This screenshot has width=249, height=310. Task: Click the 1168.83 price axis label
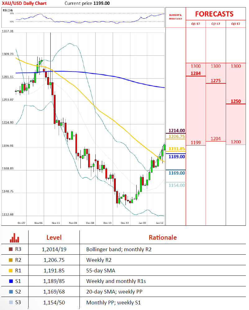(8, 169)
